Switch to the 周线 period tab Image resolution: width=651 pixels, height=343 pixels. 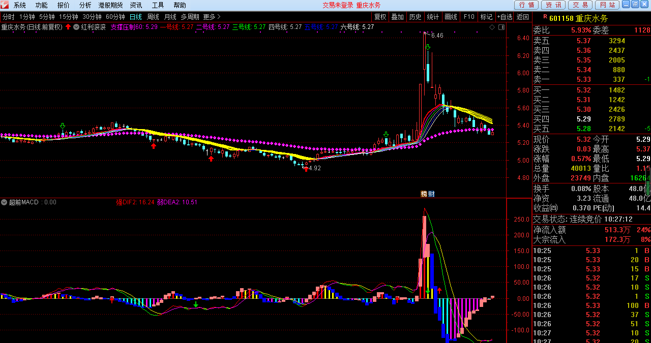[x=153, y=17]
